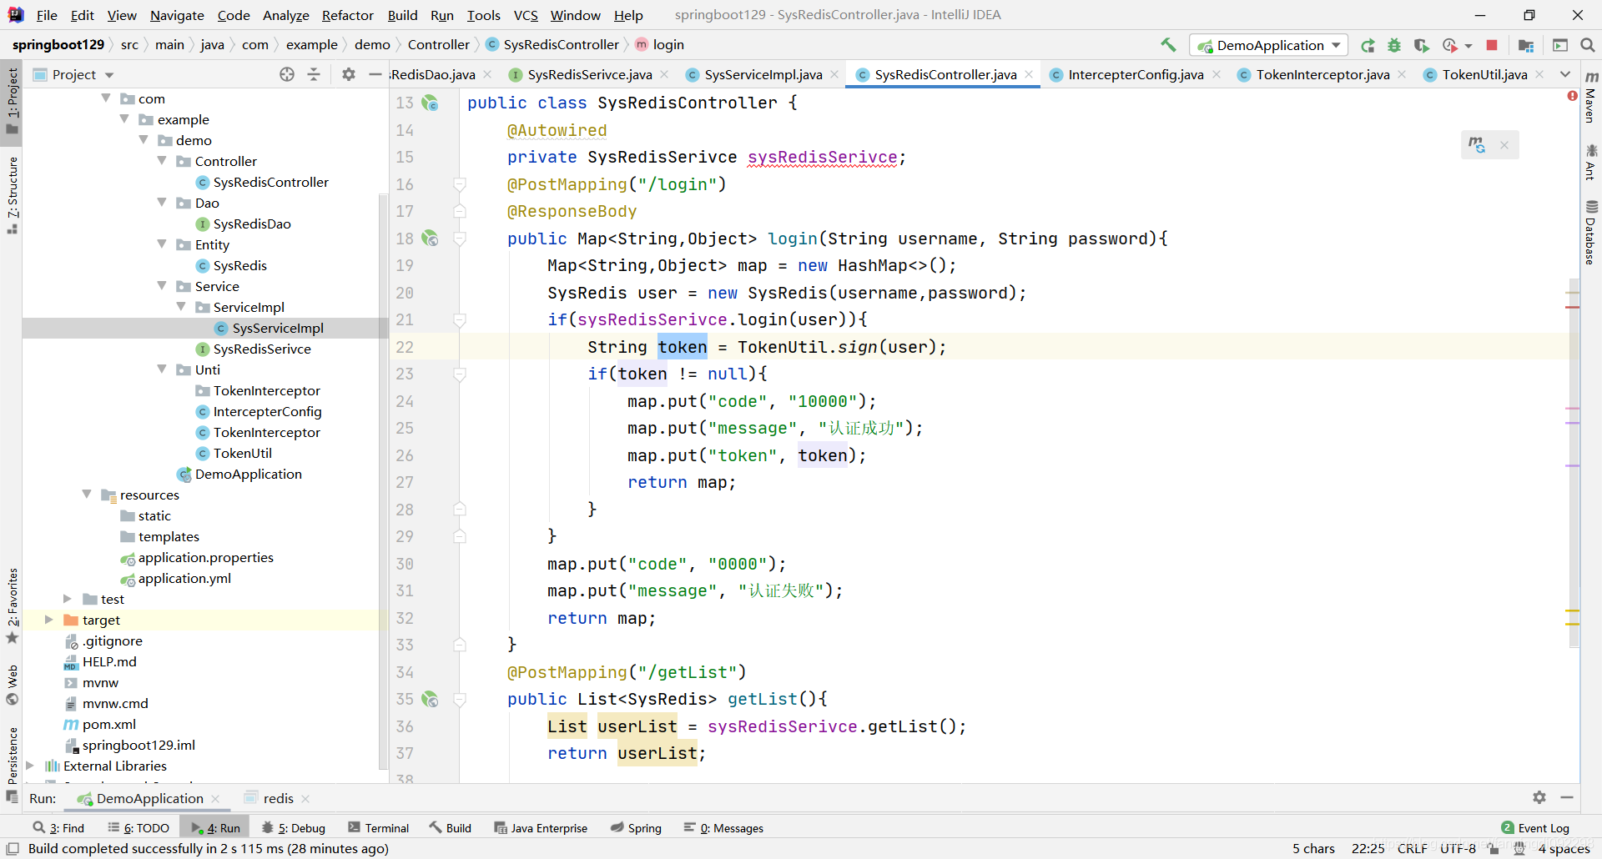Viewport: 1602px width, 859px height.
Task: Toggle the TODO tool window
Action: click(x=139, y=827)
